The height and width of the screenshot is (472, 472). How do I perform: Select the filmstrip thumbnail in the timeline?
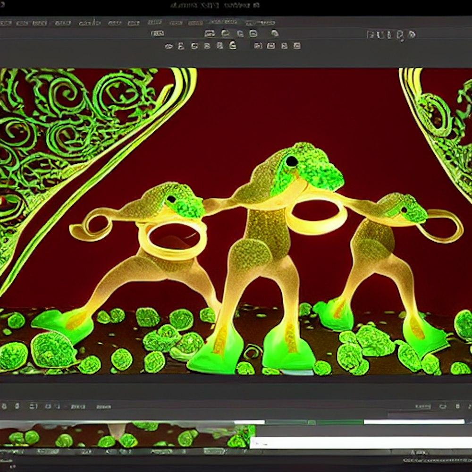[127, 435]
